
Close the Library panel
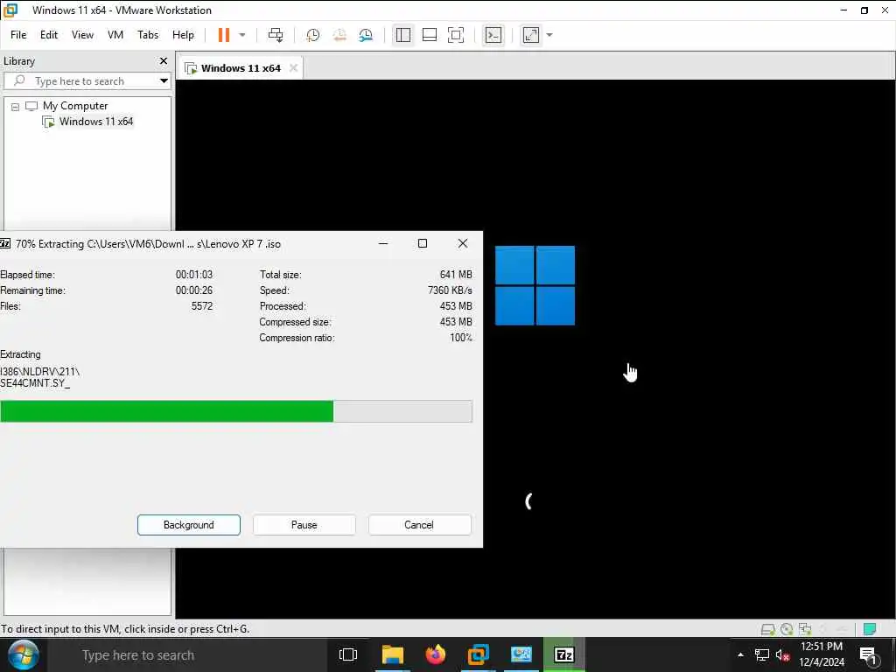(x=164, y=60)
